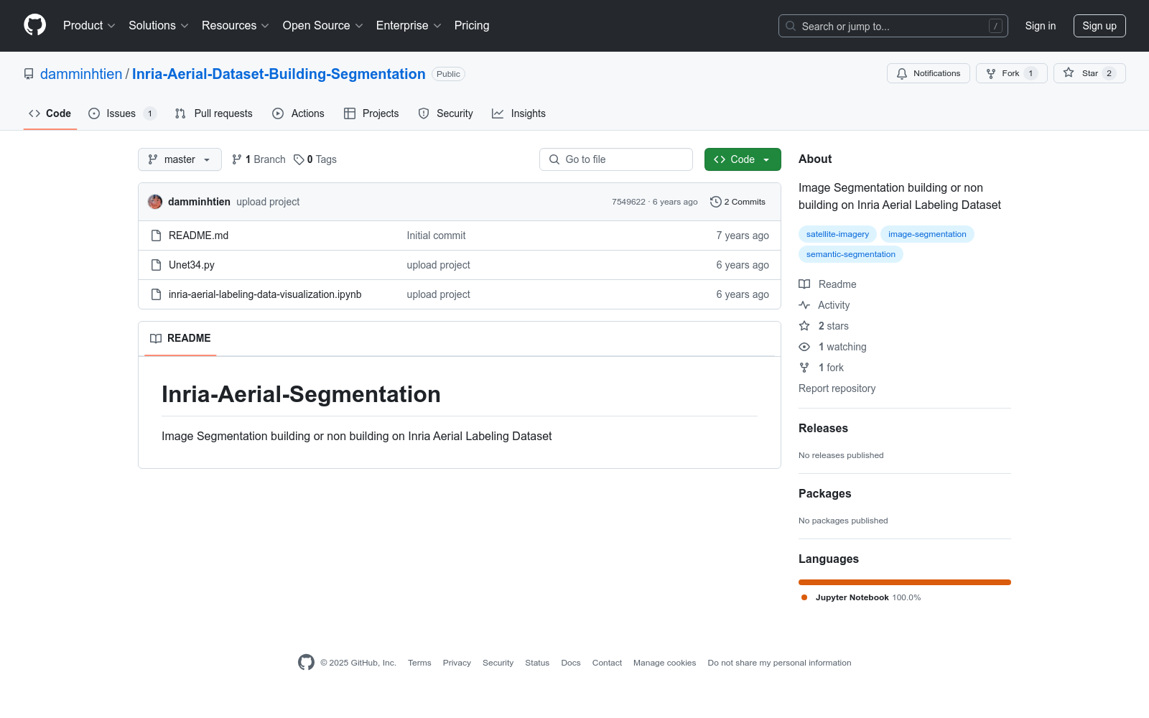
Task: Click the footer GitHub logo
Action: 306,662
